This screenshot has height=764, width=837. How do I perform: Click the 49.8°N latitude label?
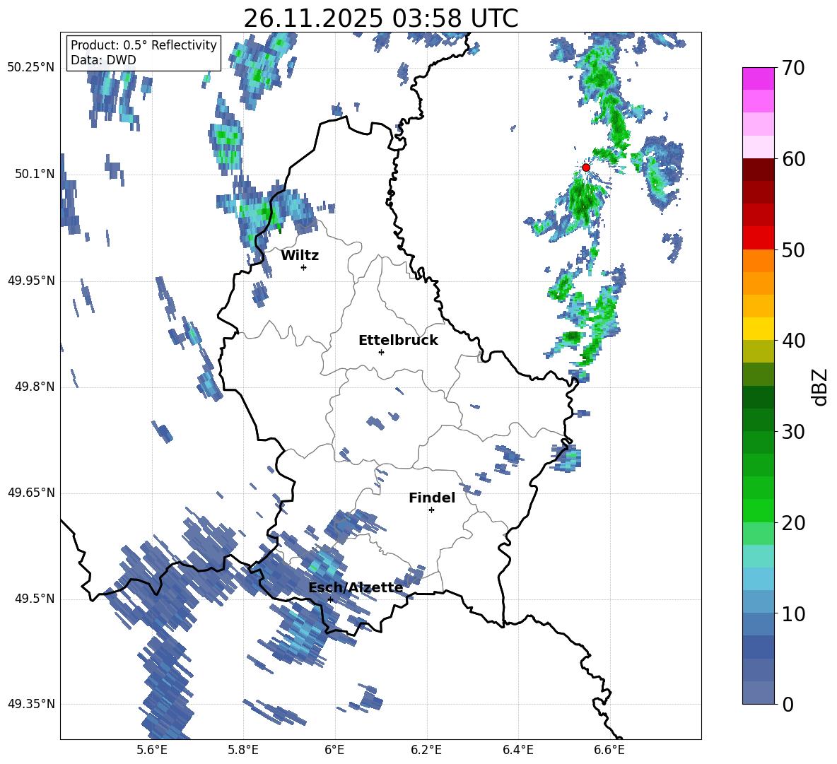[35, 387]
